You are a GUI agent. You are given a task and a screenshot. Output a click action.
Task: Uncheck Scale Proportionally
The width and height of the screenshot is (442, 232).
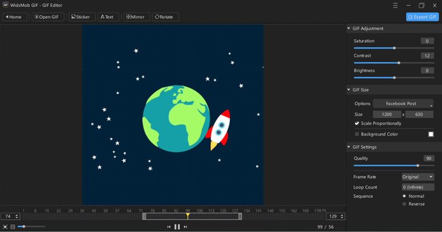pos(357,124)
